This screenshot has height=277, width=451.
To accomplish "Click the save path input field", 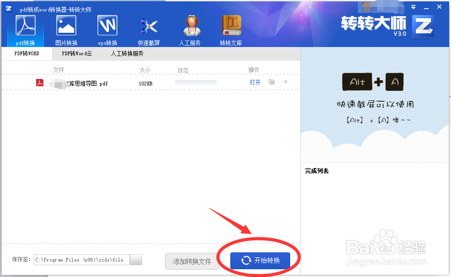I will [82, 260].
